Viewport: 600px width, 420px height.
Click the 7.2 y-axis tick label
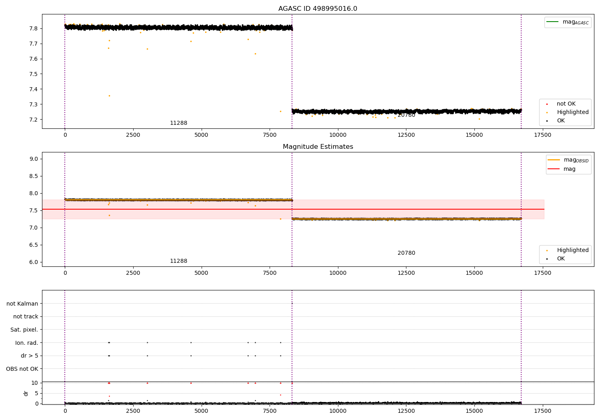[33, 120]
